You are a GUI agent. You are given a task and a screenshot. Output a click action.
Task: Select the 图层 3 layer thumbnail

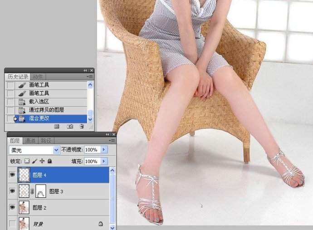24,191
